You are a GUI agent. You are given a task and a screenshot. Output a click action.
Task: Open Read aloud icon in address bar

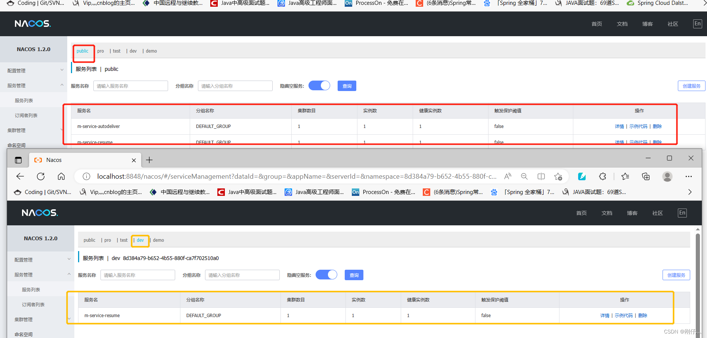coord(508,176)
